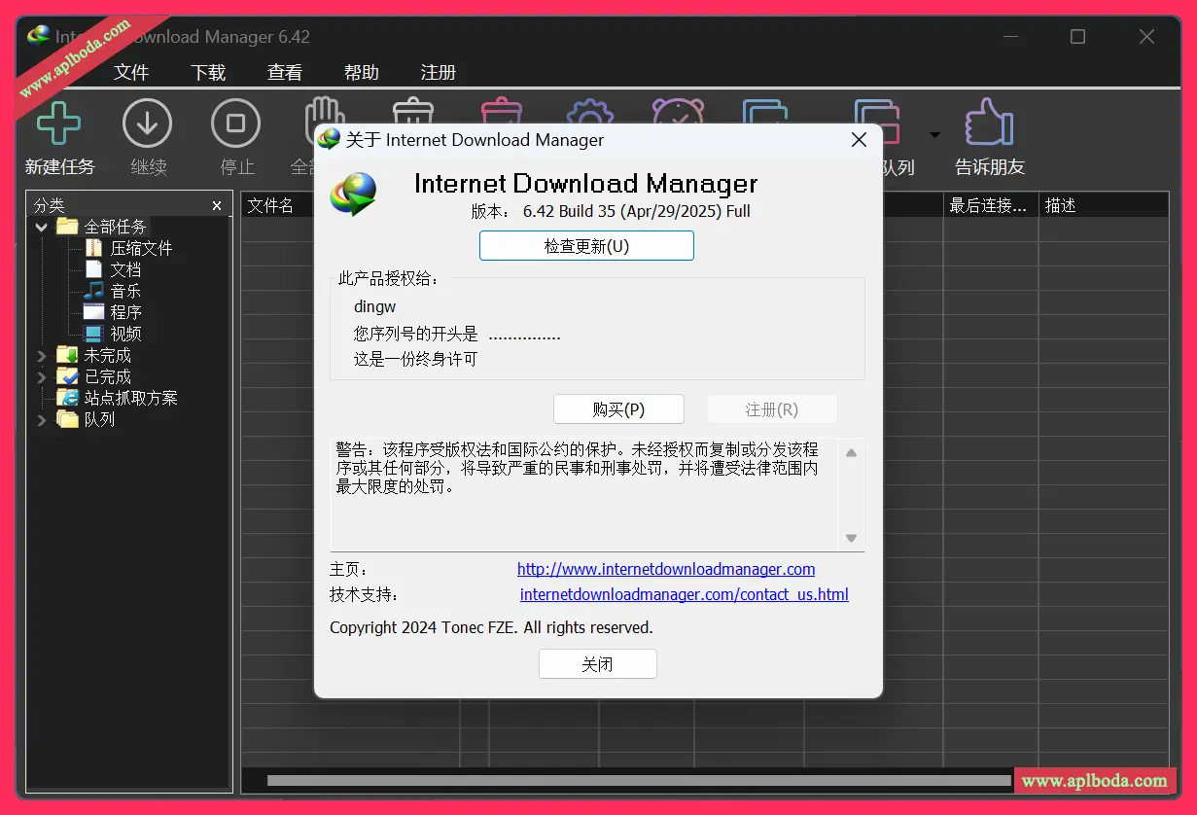Open the Help menu

362,73
